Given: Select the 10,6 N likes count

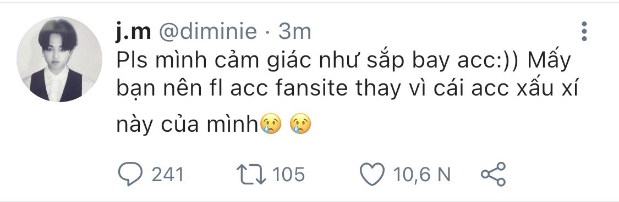Looking at the screenshot, I should coord(421,175).
